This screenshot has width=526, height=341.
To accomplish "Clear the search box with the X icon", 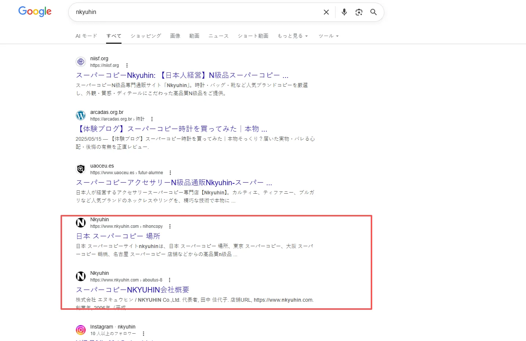I will 326,12.
